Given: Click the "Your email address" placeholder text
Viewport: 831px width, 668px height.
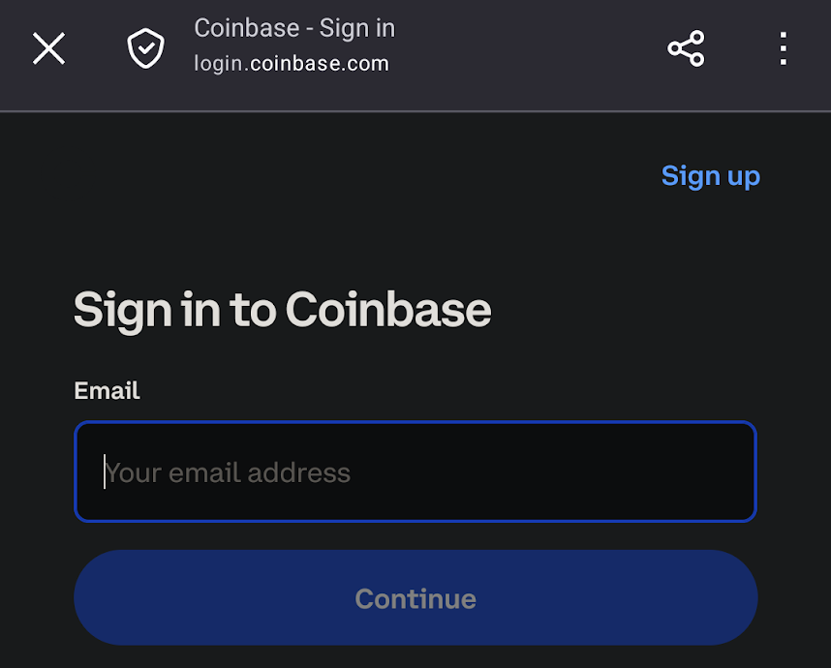Looking at the screenshot, I should (229, 472).
